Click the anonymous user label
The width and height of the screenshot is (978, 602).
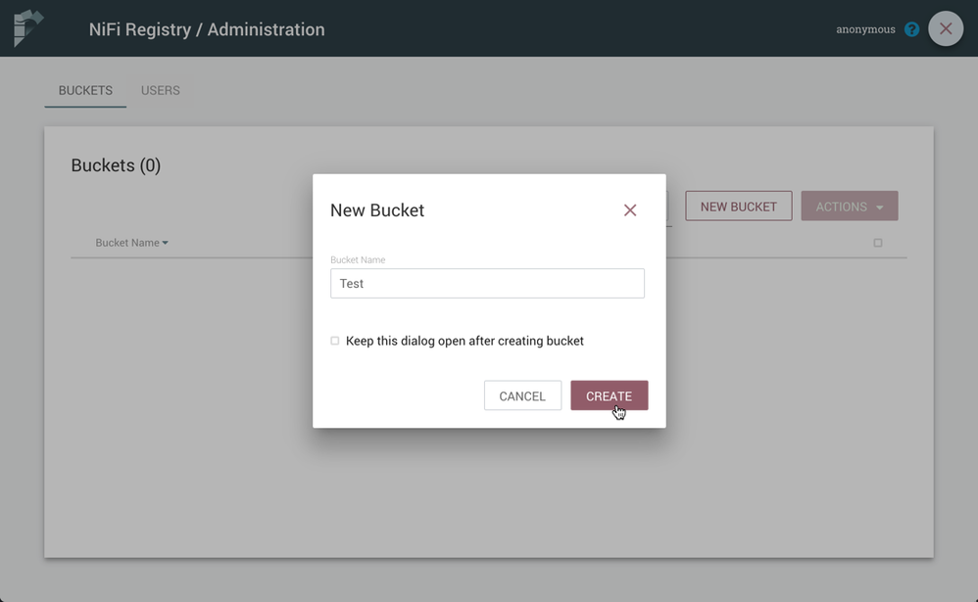tap(864, 28)
